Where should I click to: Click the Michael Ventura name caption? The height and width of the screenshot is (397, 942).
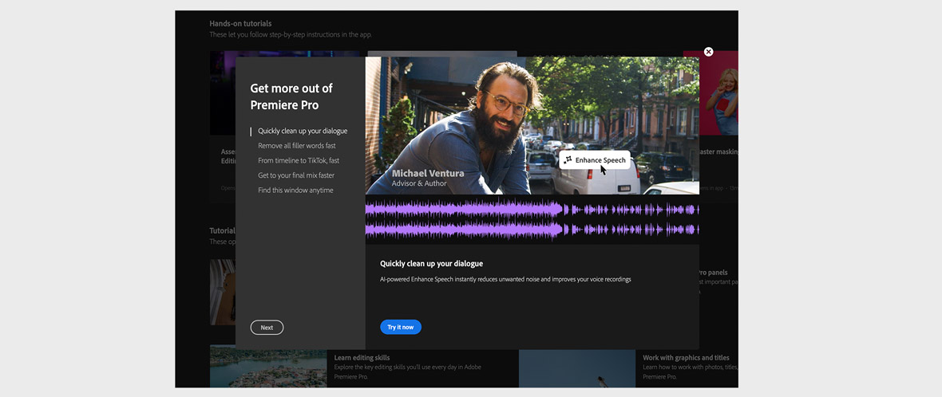point(428,173)
